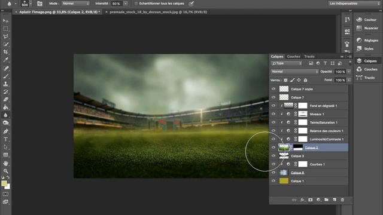Open the Opacité slider arrow

coord(349,72)
